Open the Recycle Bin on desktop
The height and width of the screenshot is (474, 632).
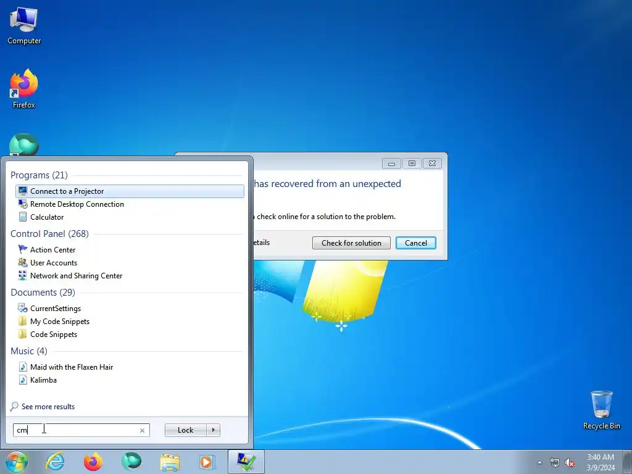601,410
